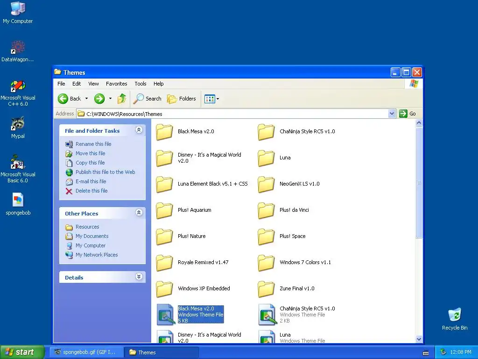Open the Help menu
The image size is (478, 359).
(x=159, y=84)
